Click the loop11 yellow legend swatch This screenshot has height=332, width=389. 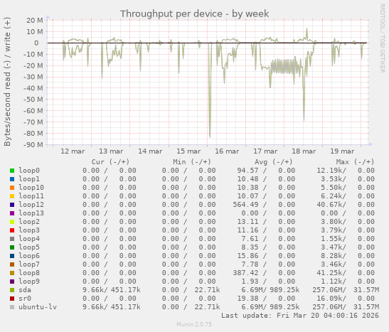(x=12, y=196)
